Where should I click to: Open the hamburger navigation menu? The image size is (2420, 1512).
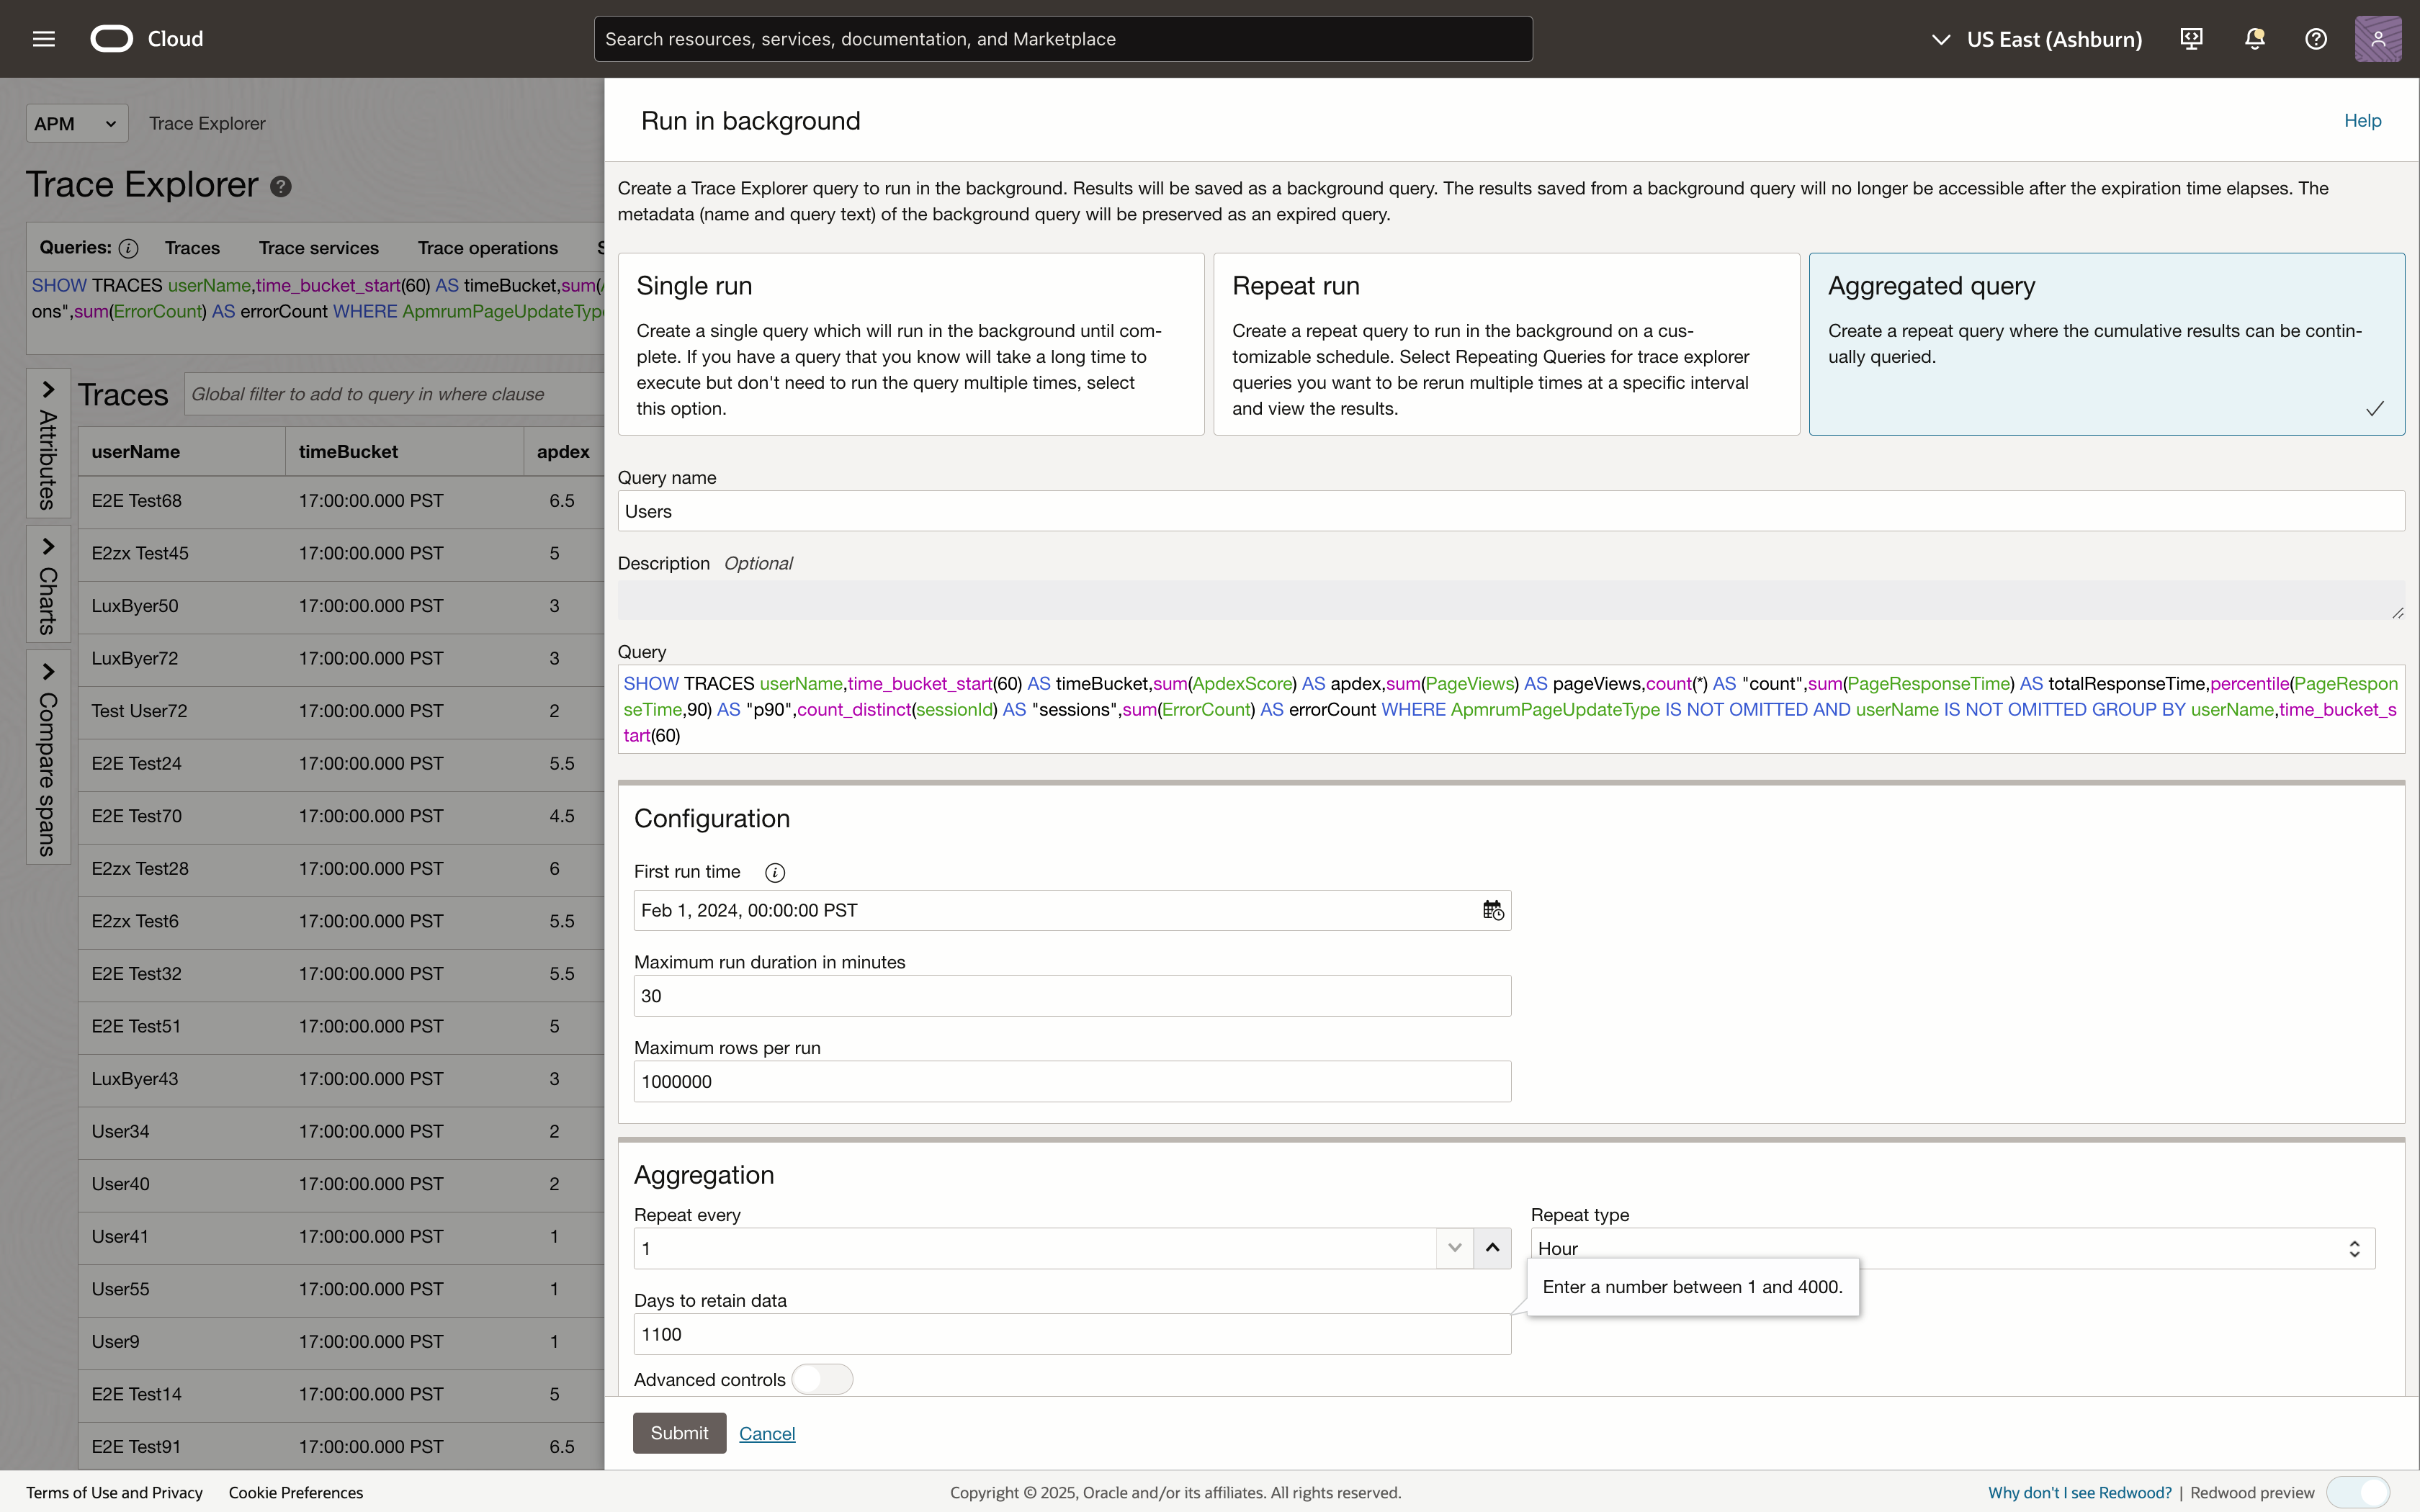(x=43, y=39)
